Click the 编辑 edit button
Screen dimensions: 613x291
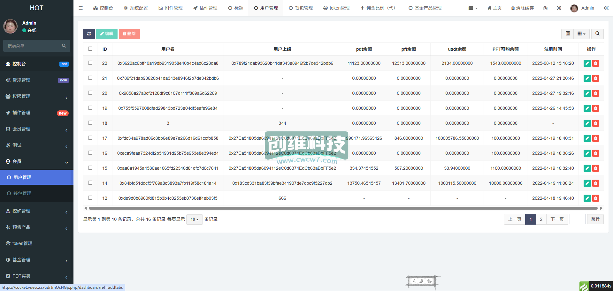[107, 34]
